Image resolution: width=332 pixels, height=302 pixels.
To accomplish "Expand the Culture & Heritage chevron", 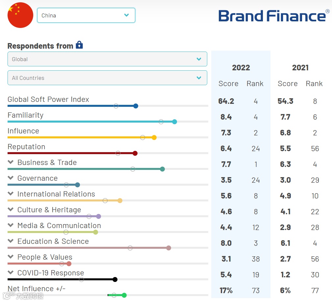I will (11, 210).
